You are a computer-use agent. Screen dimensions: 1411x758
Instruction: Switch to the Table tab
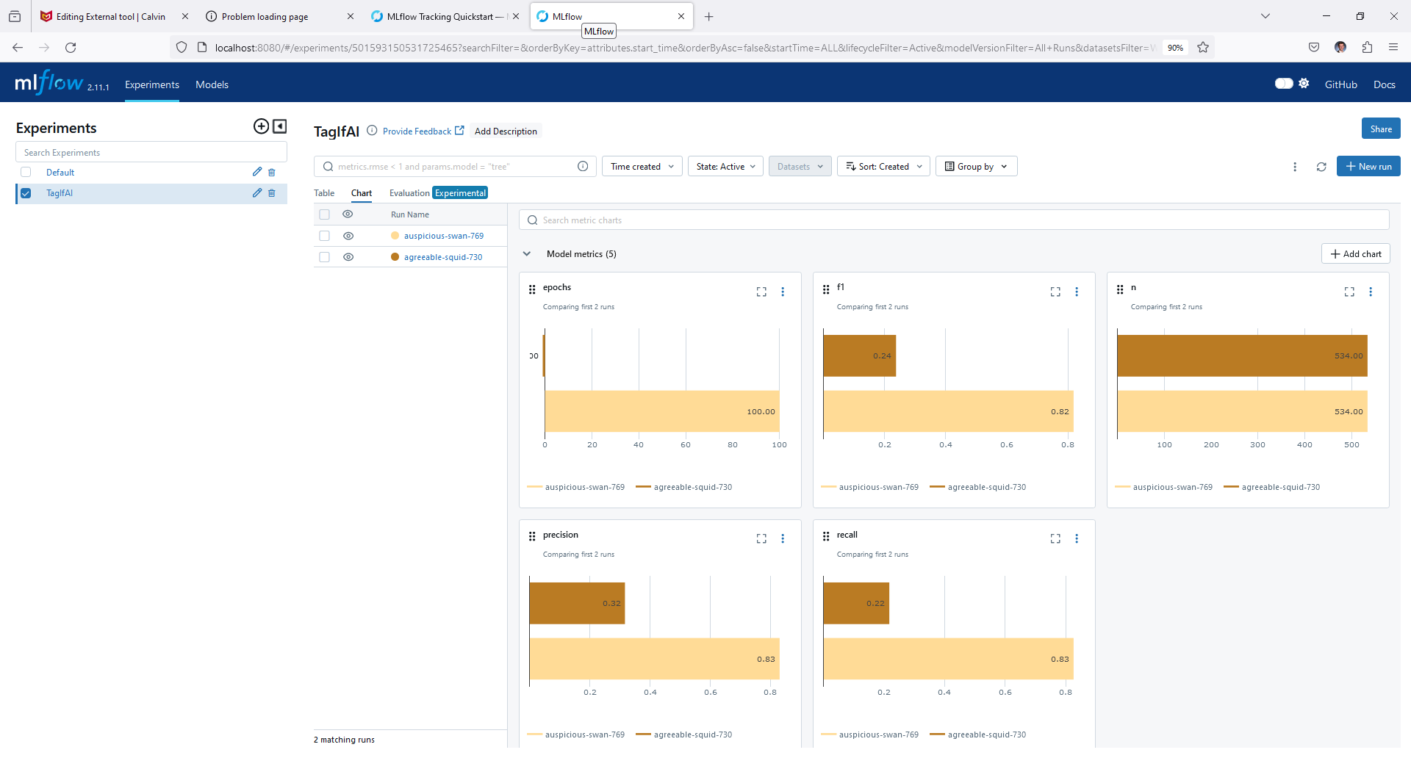coord(324,193)
